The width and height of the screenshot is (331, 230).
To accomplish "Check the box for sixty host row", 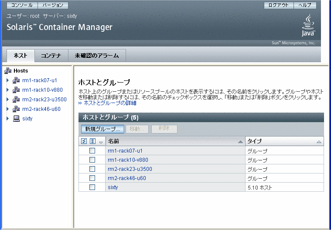I will pyautogui.click(x=92, y=187).
